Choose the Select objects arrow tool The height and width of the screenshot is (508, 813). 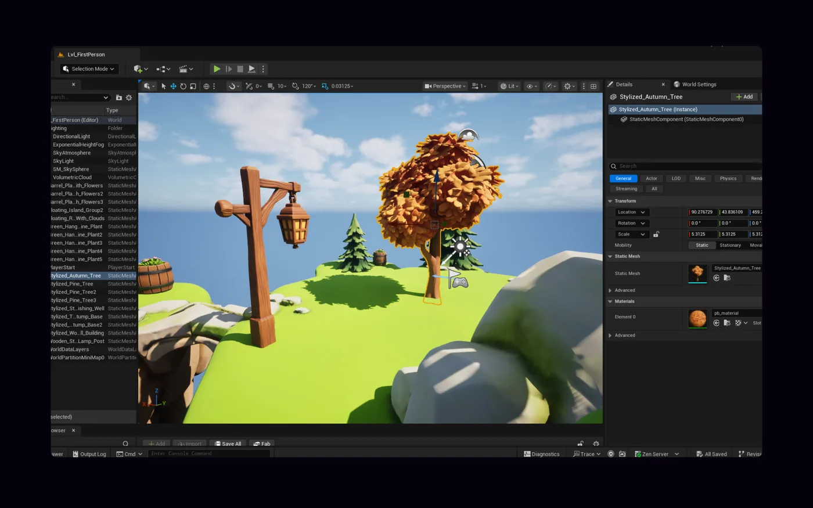(164, 86)
